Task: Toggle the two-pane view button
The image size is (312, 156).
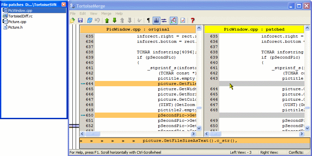Action: pos(156,20)
